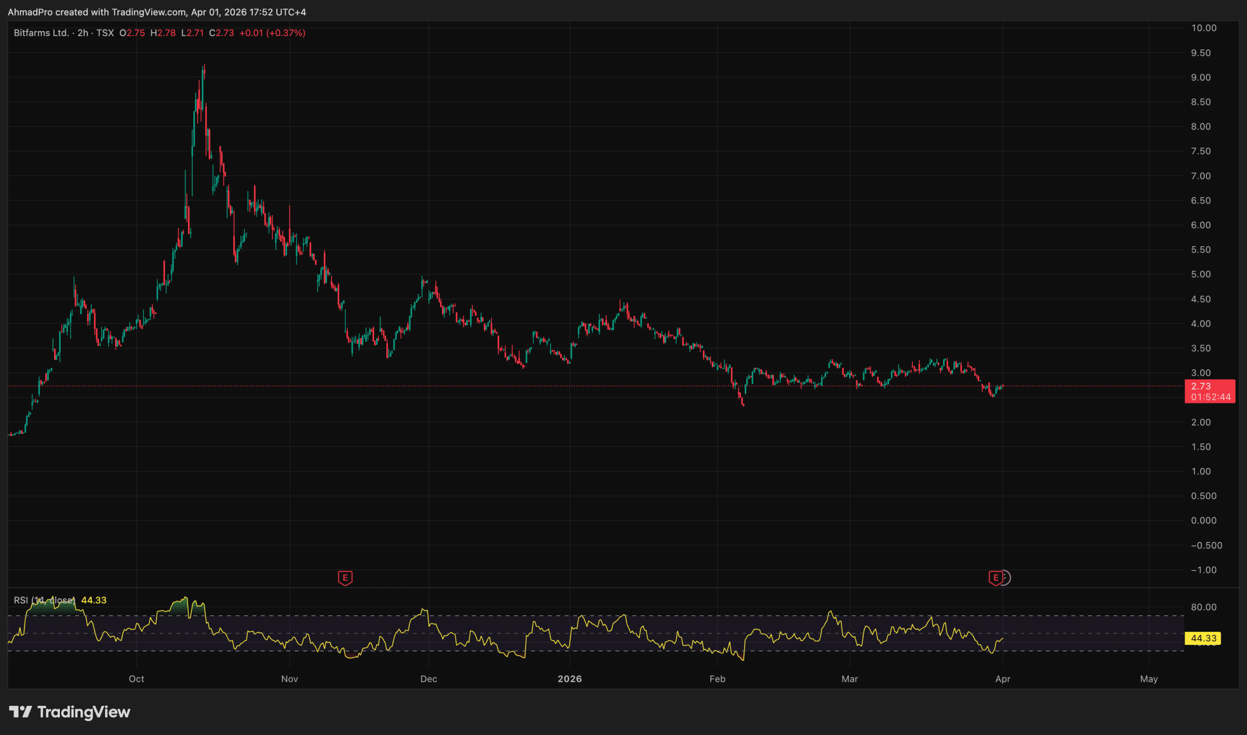Click the Dec label on time axis
Screen dimensions: 1247x735
coord(428,679)
